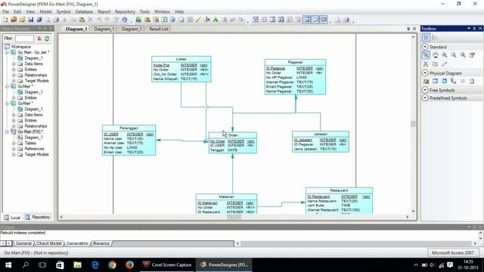
Task: Select the Pointer tool in Toolbox
Action: tap(426, 55)
